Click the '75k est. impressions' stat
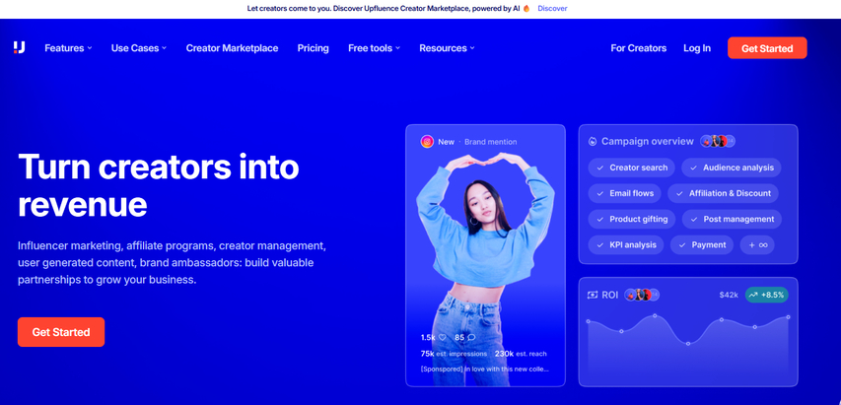The image size is (841, 405). (x=454, y=354)
